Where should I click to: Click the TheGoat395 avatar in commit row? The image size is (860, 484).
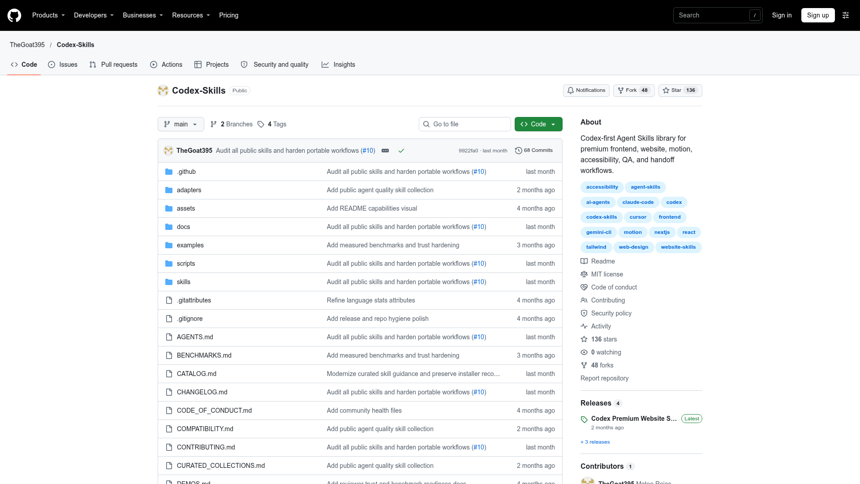168,151
